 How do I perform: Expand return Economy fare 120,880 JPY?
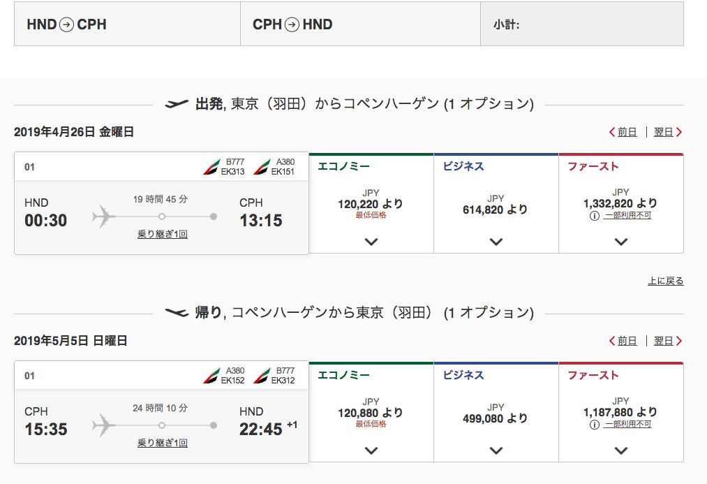pyautogui.click(x=371, y=450)
